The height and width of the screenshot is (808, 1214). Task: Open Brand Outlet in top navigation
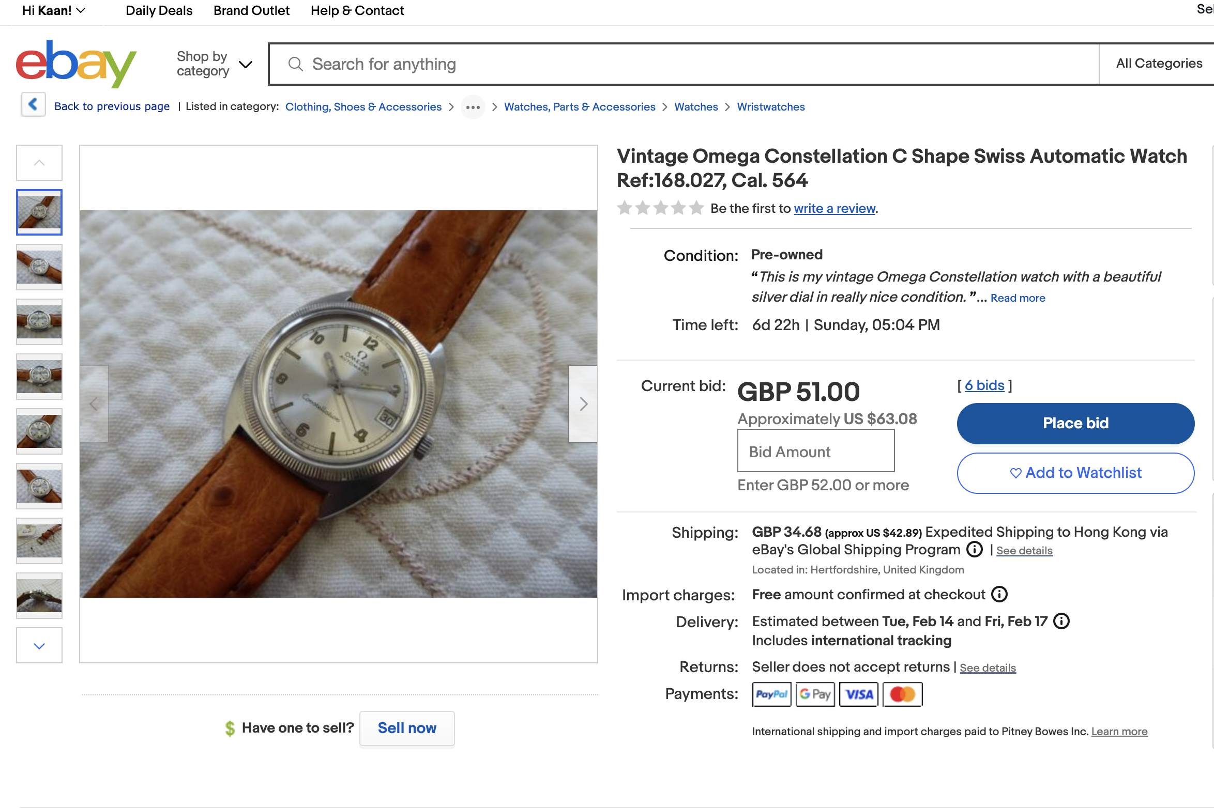(x=251, y=10)
